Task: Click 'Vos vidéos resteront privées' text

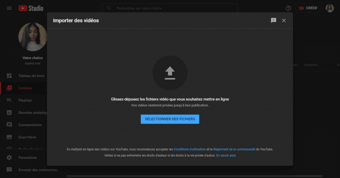Action: coord(170,105)
